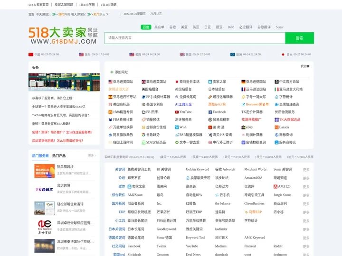Screen dimensions: 342x256
Task: Open 马帮ERP link in ERP row
Action: coord(253,212)
